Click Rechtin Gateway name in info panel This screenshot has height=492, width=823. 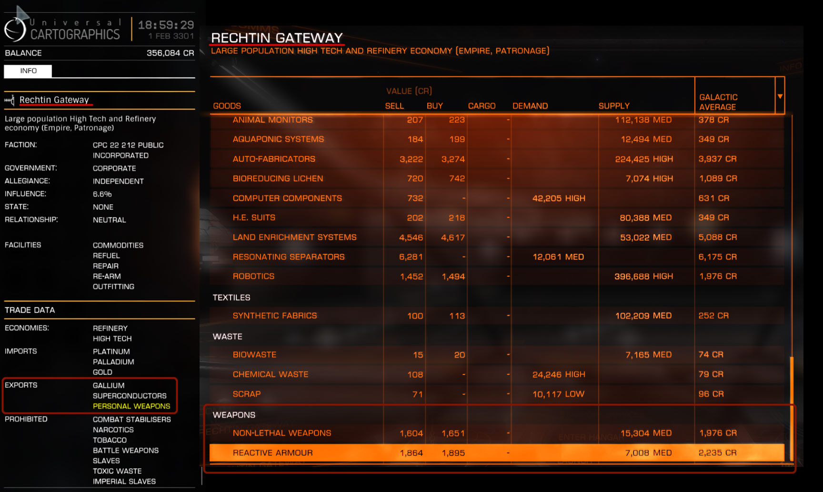[x=54, y=100]
